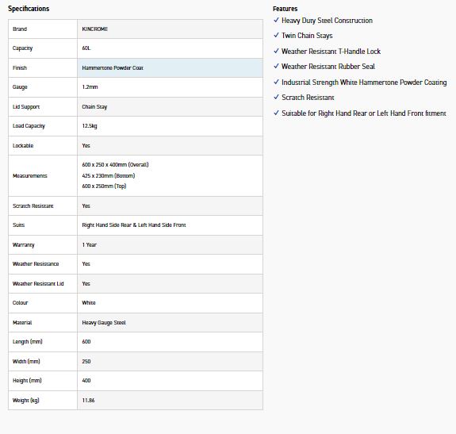Click the 600 x 250 x 400mm overall measurement

pyautogui.click(x=115, y=165)
